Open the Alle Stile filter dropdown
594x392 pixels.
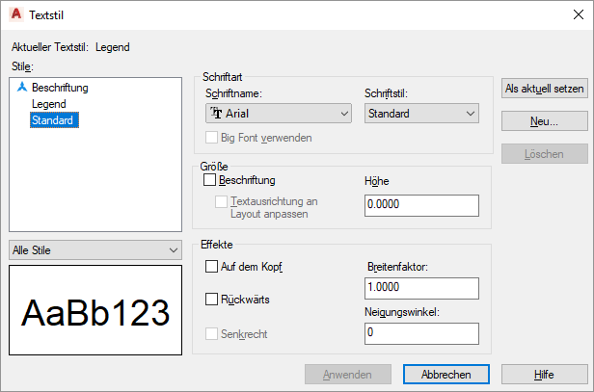[x=95, y=250]
